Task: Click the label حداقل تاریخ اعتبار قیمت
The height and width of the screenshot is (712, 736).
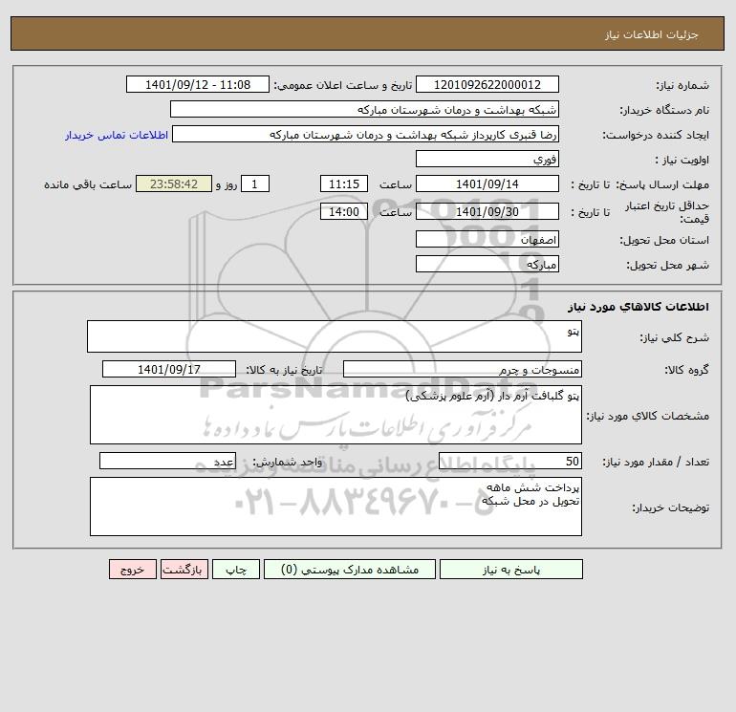Action: [x=667, y=212]
